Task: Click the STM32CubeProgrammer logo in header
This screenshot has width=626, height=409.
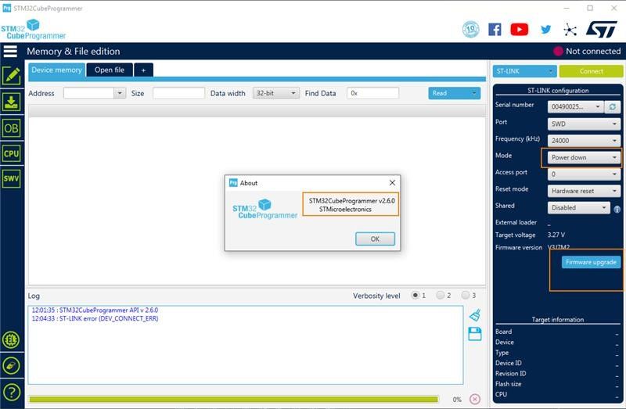Action: [34, 30]
